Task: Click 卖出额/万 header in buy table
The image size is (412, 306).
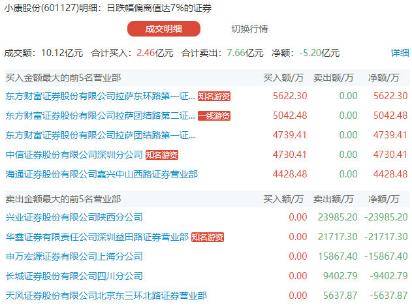Action: [x=333, y=78]
